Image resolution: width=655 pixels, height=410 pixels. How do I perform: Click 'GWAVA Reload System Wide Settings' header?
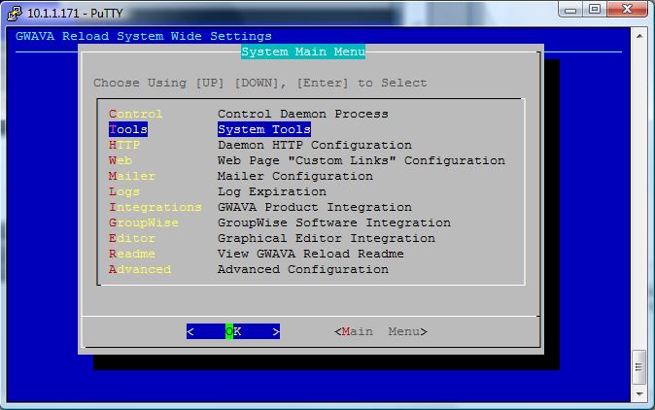(x=143, y=36)
